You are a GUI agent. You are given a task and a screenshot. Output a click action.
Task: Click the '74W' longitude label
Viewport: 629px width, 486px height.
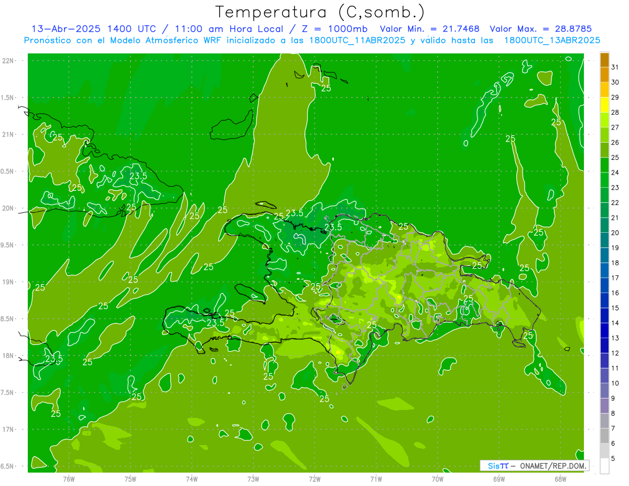(x=192, y=479)
